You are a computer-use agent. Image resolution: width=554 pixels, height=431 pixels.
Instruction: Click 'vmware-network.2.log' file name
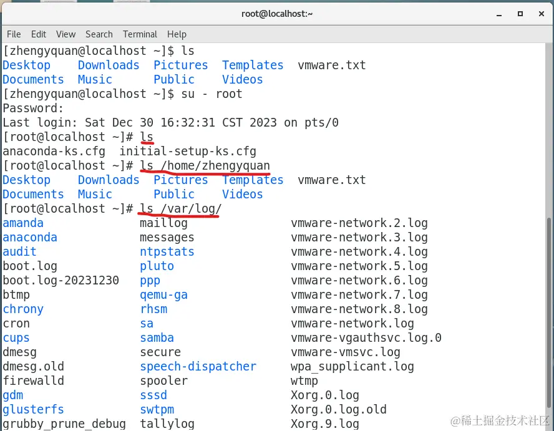click(x=359, y=223)
